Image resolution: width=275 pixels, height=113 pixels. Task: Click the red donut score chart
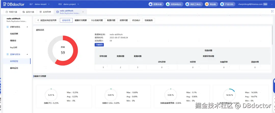tap(63, 51)
